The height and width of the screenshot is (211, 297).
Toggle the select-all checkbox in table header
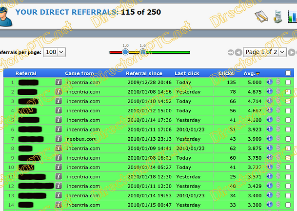288,73
